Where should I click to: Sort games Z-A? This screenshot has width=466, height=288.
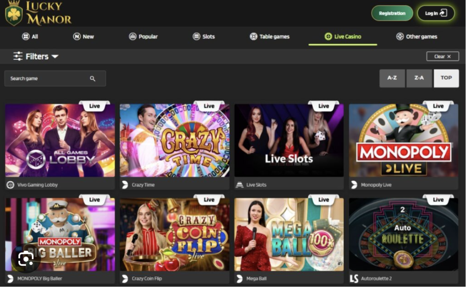pos(419,78)
